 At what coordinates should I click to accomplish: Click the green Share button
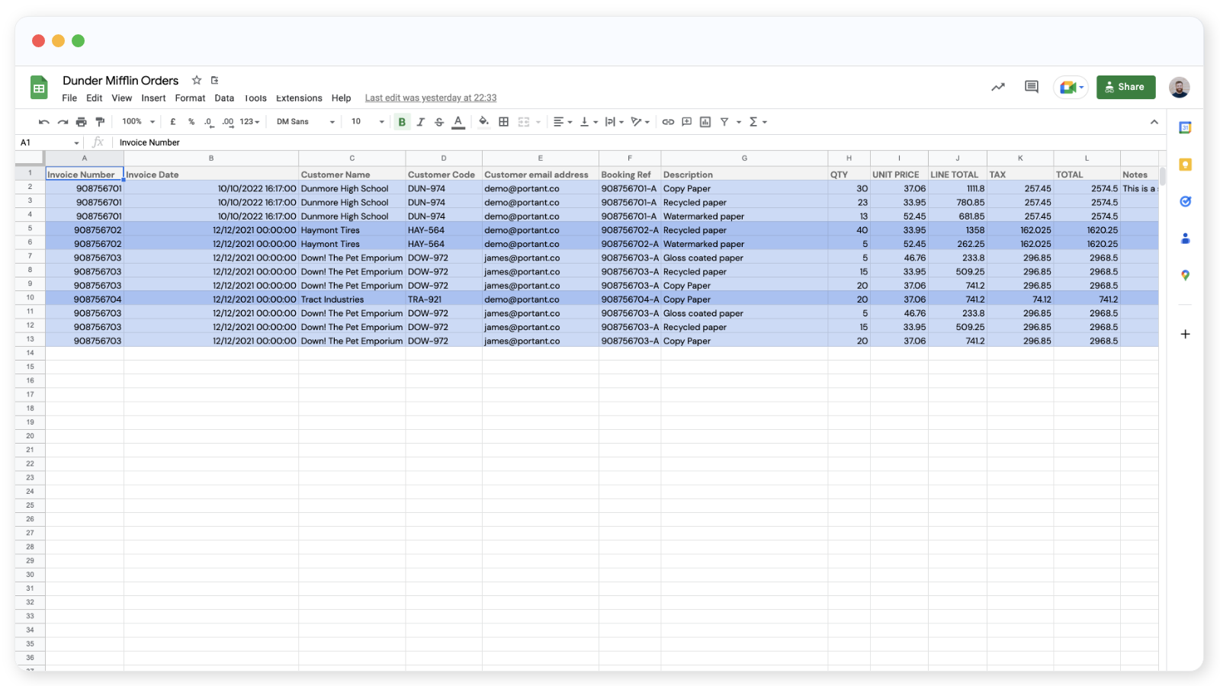pyautogui.click(x=1125, y=87)
